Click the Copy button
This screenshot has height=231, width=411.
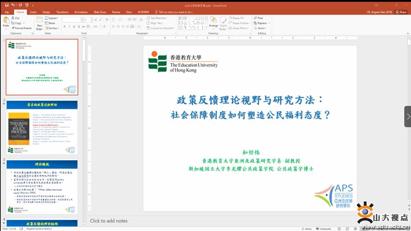(x=16, y=23)
